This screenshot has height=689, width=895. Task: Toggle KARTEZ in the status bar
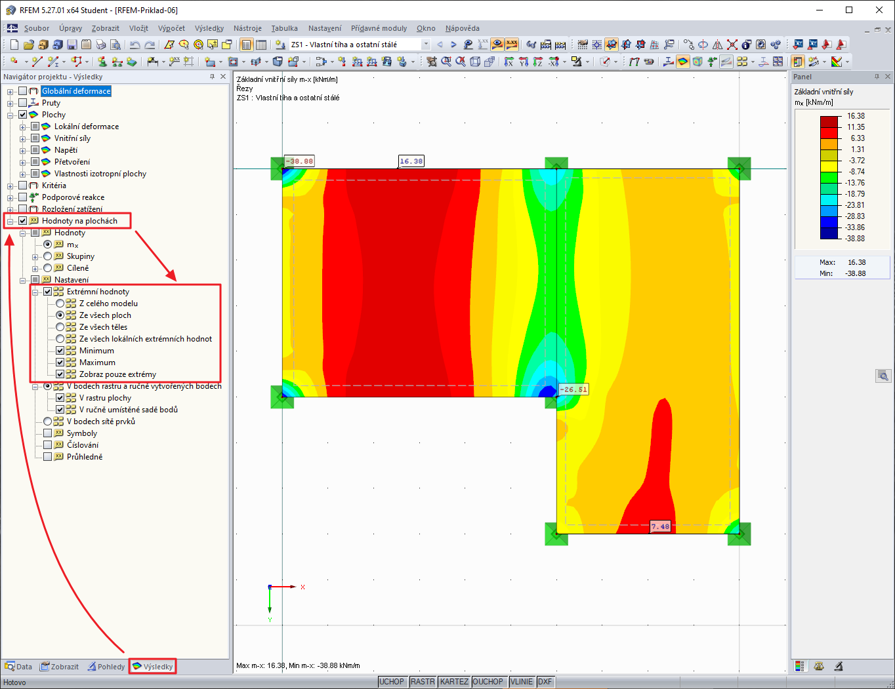tap(454, 682)
